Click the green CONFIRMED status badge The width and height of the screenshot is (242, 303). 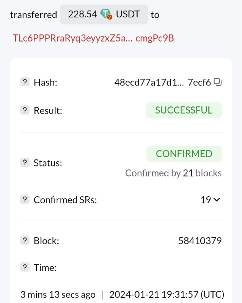tap(184, 154)
